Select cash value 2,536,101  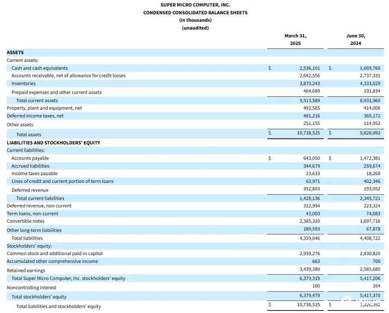309,68
